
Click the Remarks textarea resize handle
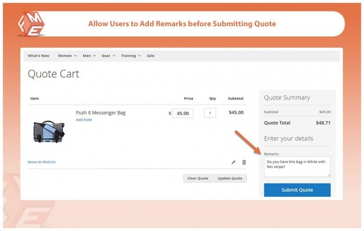click(x=329, y=175)
